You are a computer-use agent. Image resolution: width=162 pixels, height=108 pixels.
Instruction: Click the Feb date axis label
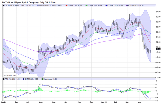[116, 102]
